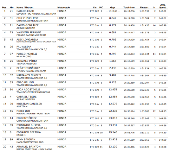
Task: Select the EDOARDO BERTOLA name
Action: click(29, 132)
